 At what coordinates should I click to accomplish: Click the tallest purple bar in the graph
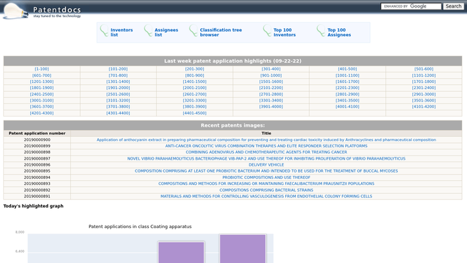pyautogui.click(x=243, y=249)
